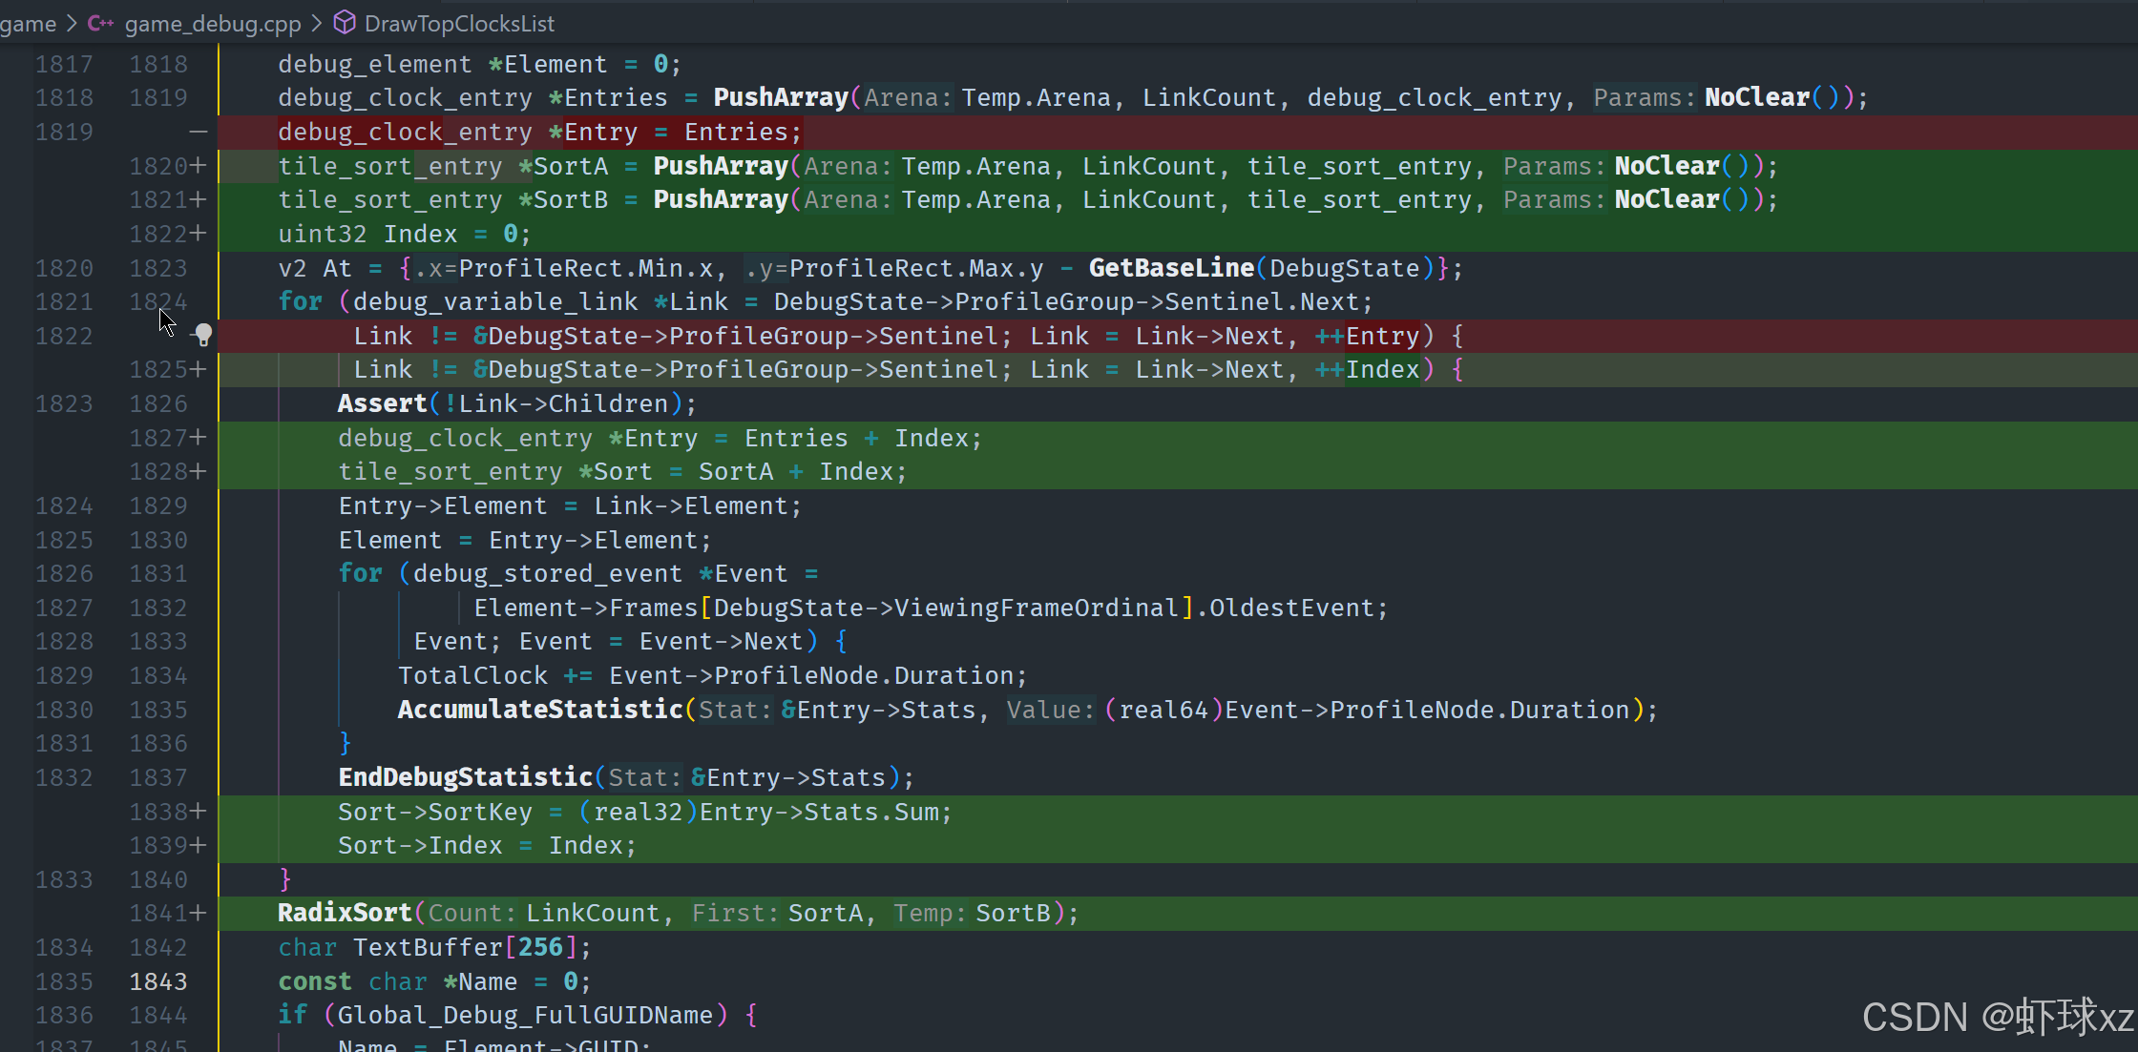This screenshot has width=2138, height=1052.
Task: Click the plus marker on added line 1820
Action: point(198,166)
